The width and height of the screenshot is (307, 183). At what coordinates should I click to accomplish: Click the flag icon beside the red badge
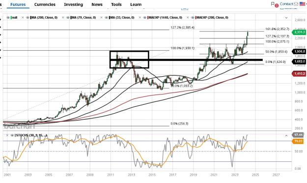pos(272,4)
